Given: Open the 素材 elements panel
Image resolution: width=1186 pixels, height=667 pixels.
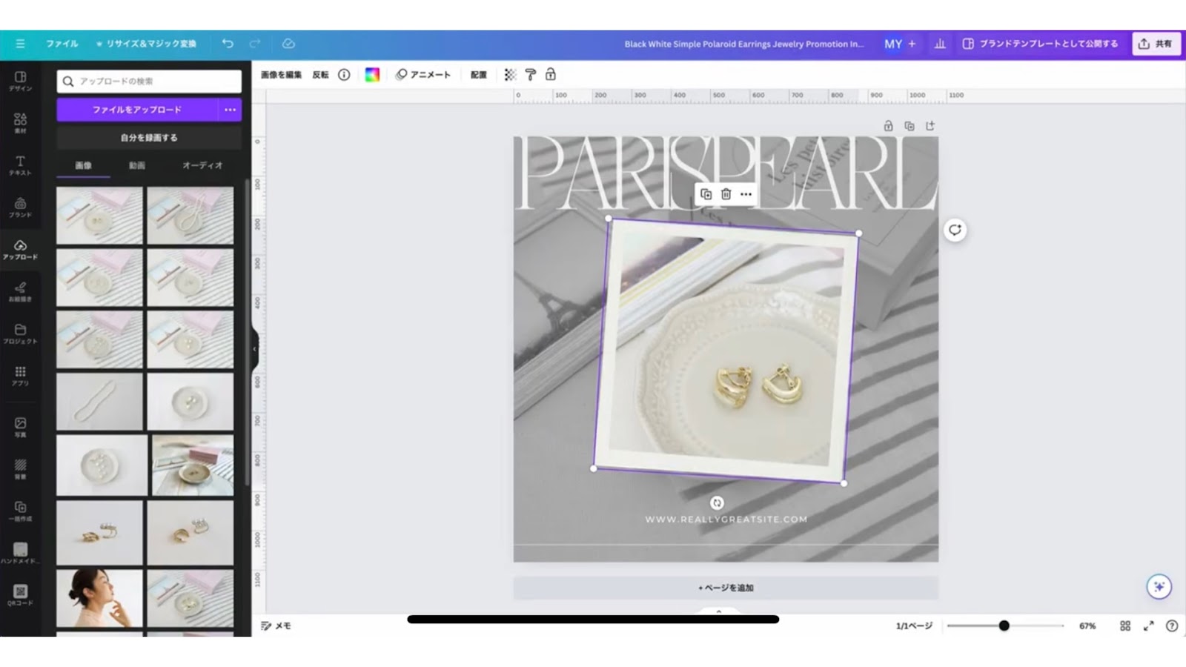Looking at the screenshot, I should [x=20, y=124].
